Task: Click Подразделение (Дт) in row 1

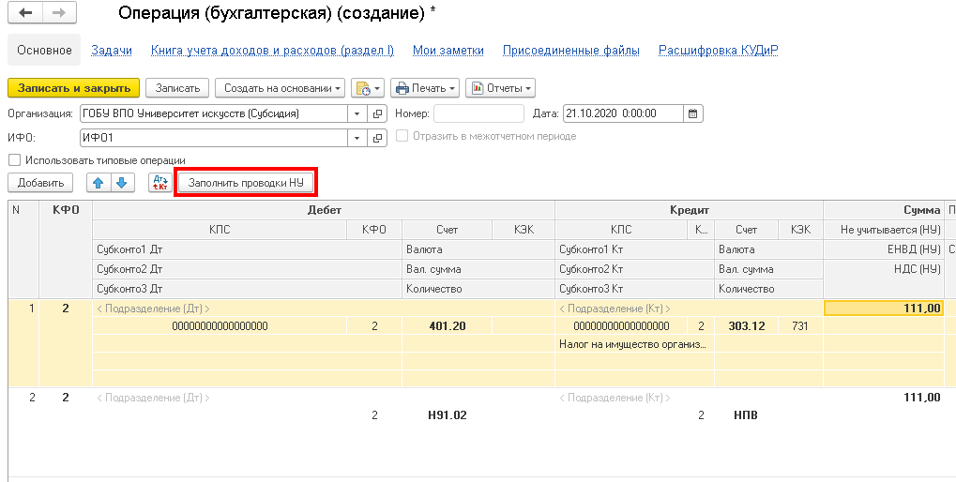Action: click(x=153, y=309)
